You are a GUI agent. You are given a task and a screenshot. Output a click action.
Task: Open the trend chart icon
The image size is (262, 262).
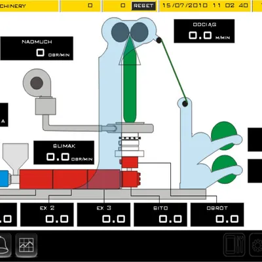tap(26, 245)
